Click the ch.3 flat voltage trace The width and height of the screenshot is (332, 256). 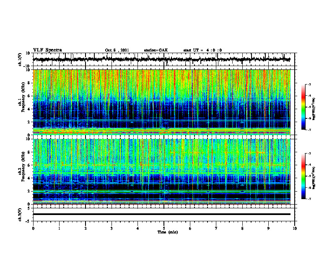click(161, 214)
